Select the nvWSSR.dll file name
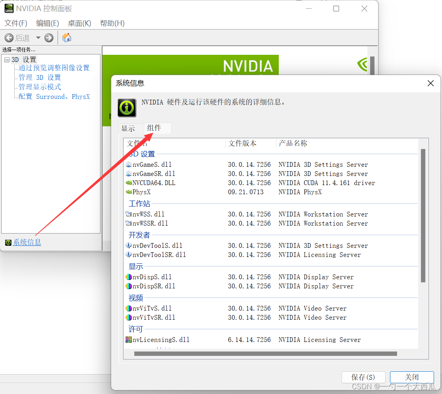 point(150,223)
